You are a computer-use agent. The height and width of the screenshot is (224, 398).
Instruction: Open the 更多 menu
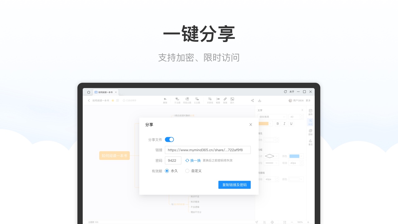tap(308, 100)
